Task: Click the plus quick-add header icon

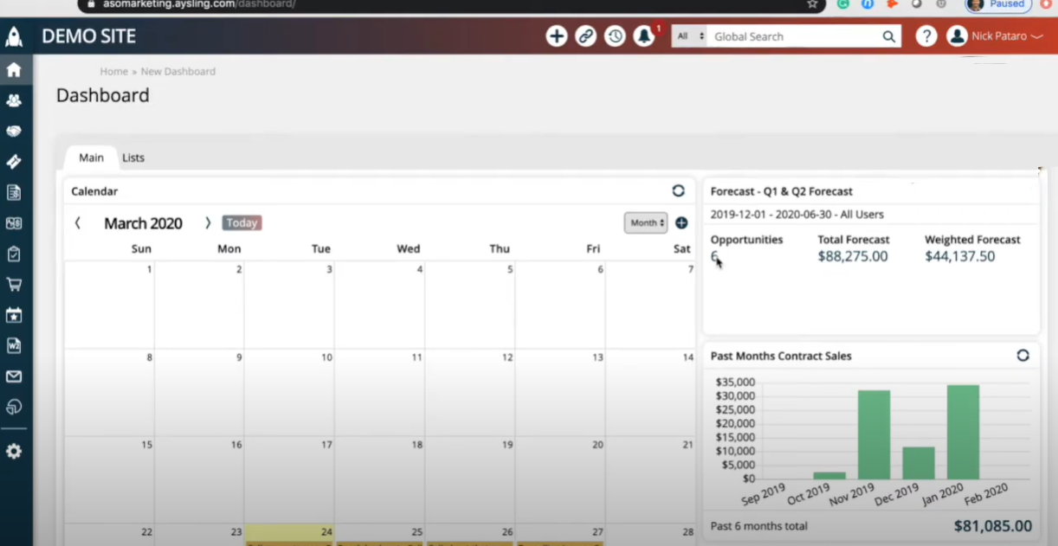Action: point(557,36)
